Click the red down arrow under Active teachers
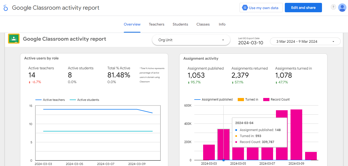The height and width of the screenshot is (166, 348). point(30,82)
